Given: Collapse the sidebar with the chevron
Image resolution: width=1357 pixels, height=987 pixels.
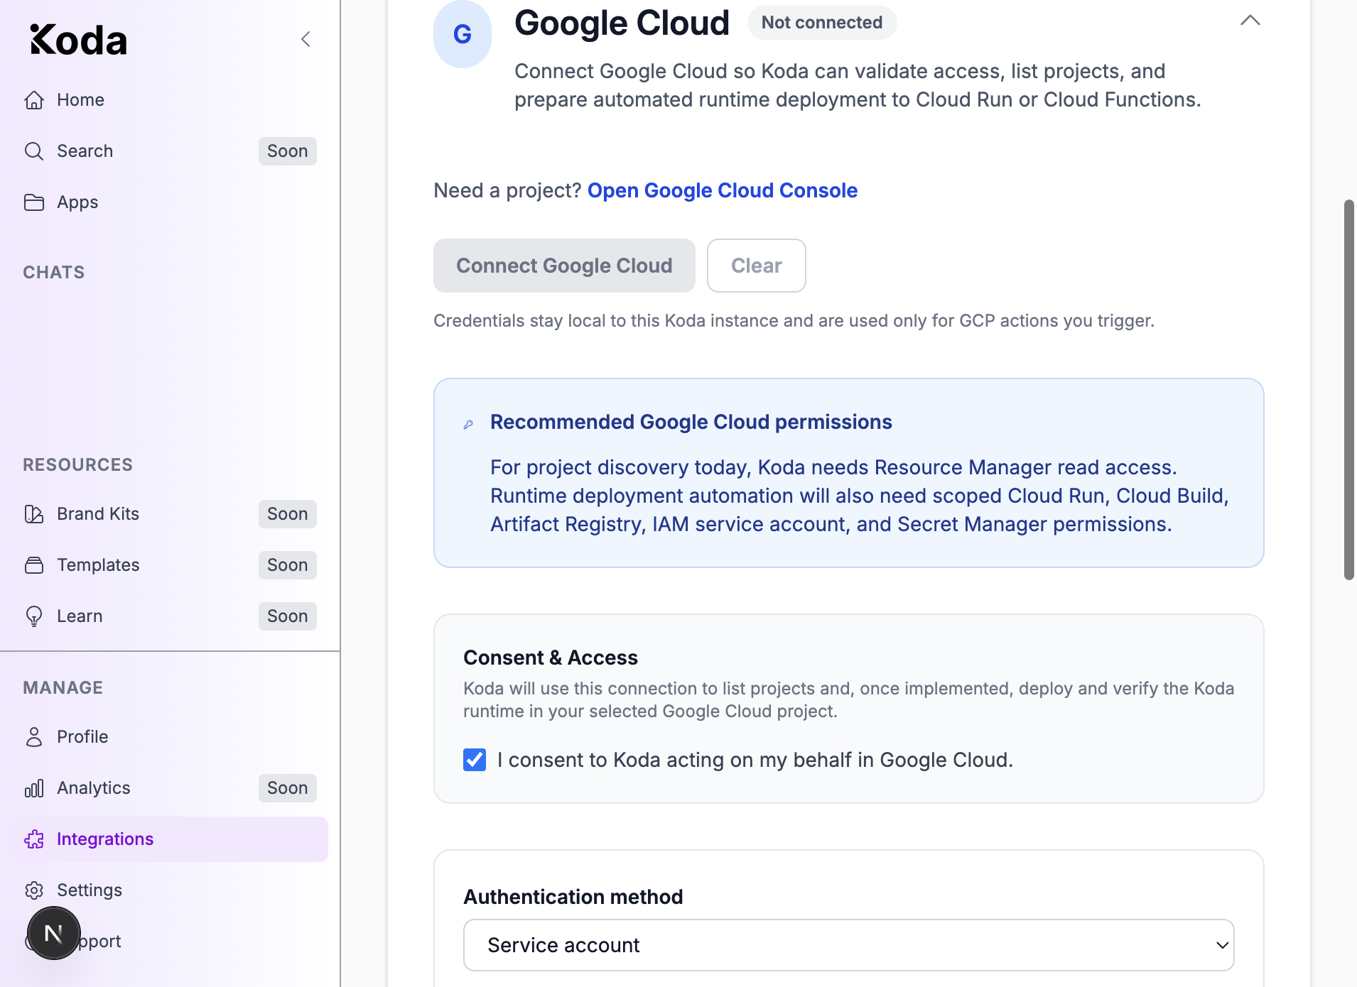Looking at the screenshot, I should pos(306,39).
